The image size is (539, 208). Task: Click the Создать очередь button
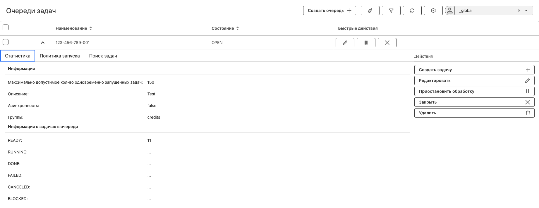tap(329, 11)
